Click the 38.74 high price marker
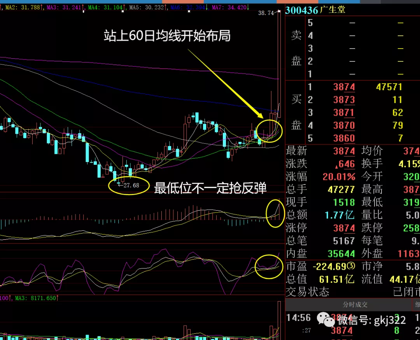This screenshot has height=340, width=420. point(266,13)
